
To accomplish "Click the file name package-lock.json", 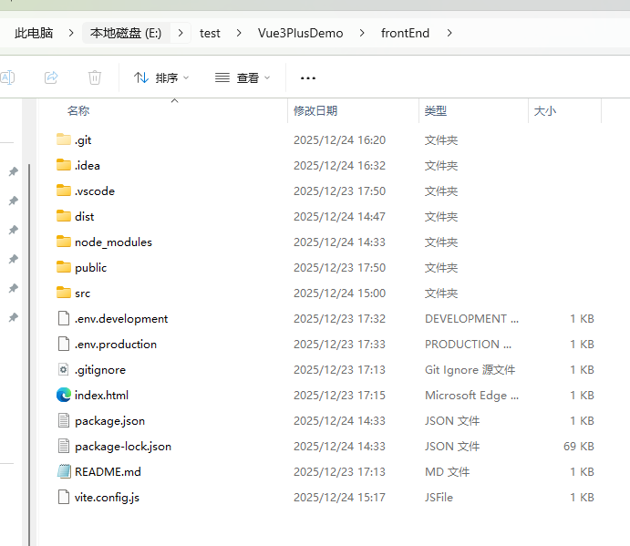I will click(x=123, y=447).
